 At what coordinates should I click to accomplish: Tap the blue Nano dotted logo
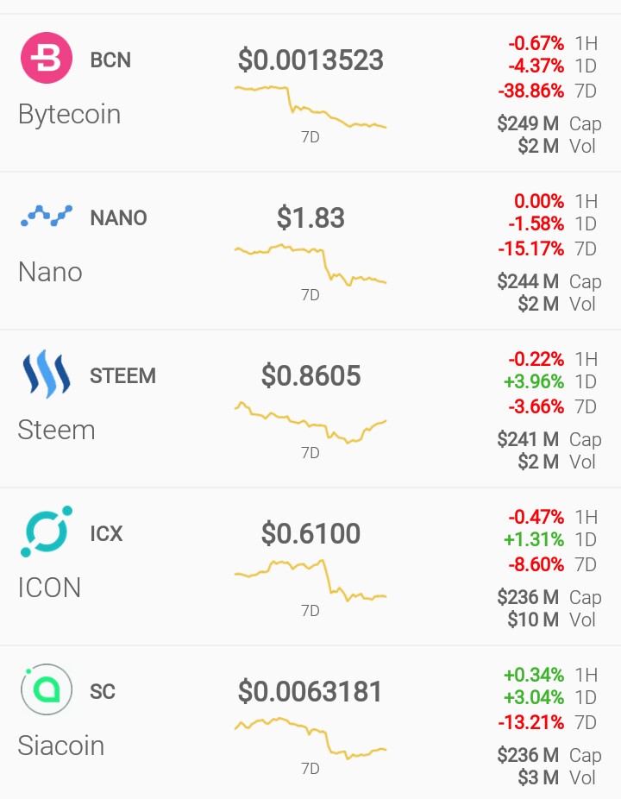pos(47,216)
